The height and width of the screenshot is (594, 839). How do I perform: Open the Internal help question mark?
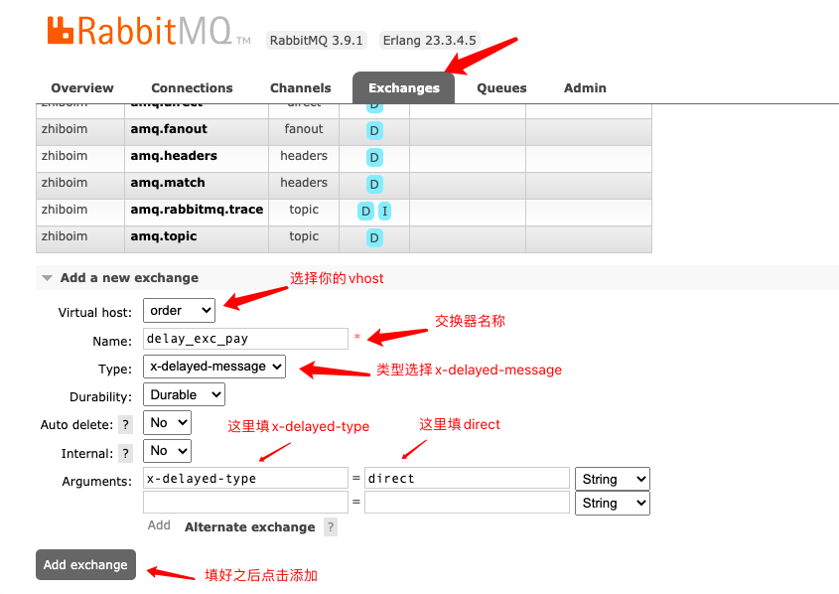point(126,454)
